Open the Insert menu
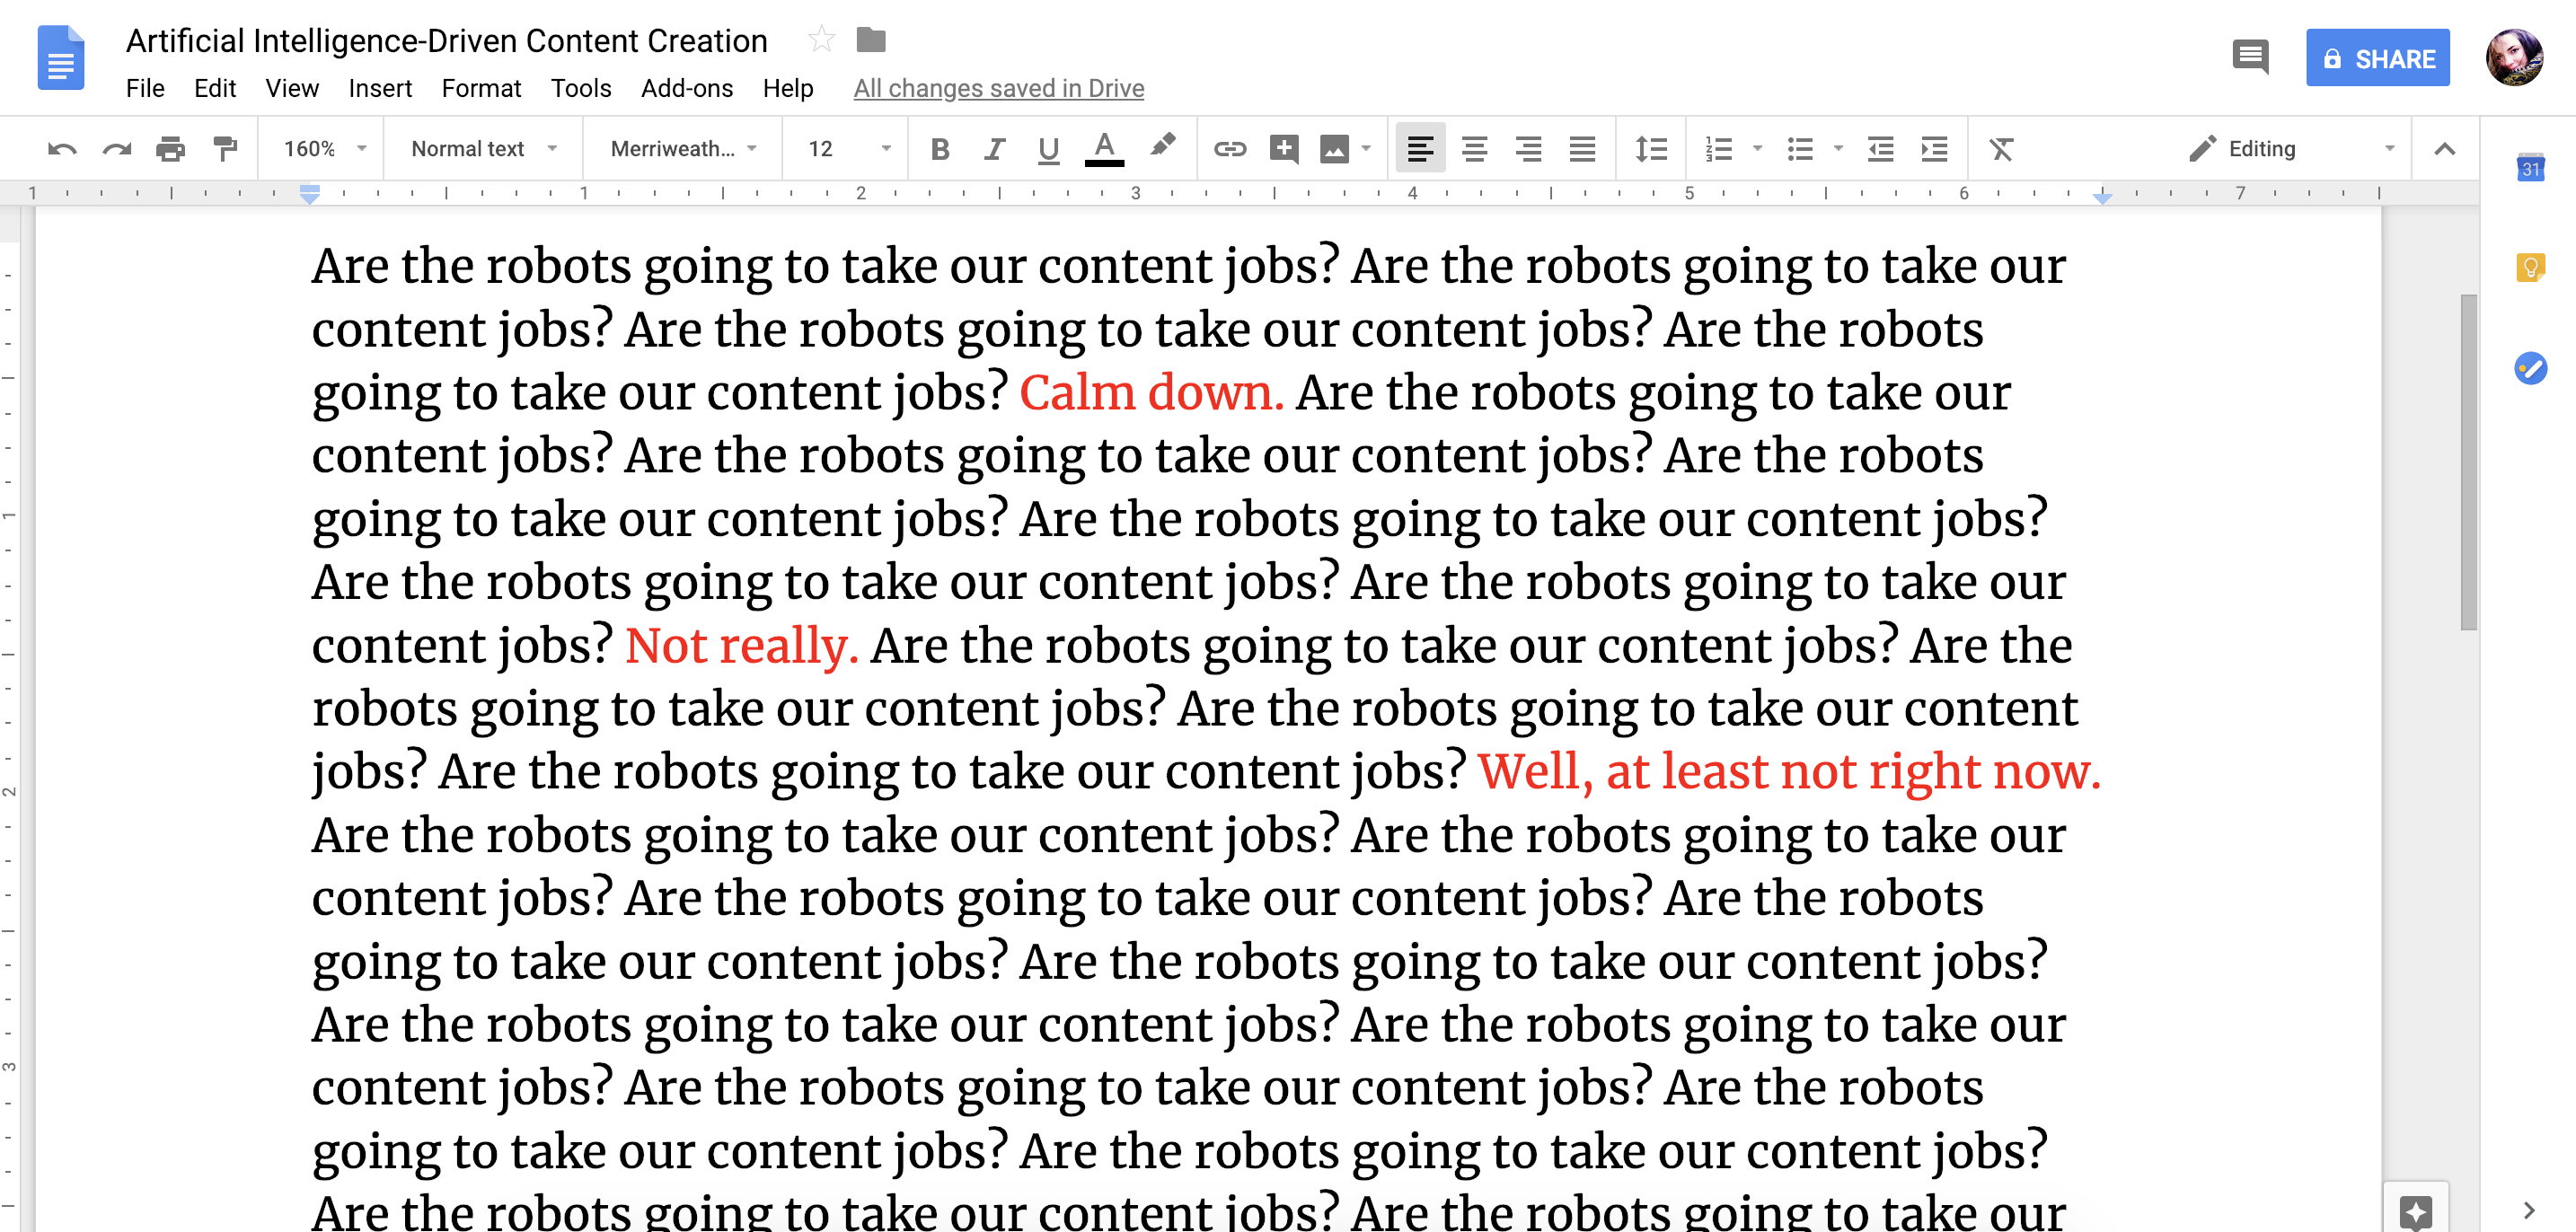The height and width of the screenshot is (1232, 2576). 380,88
